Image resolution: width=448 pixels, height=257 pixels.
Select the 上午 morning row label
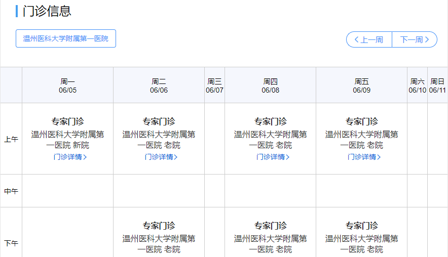coord(11,139)
